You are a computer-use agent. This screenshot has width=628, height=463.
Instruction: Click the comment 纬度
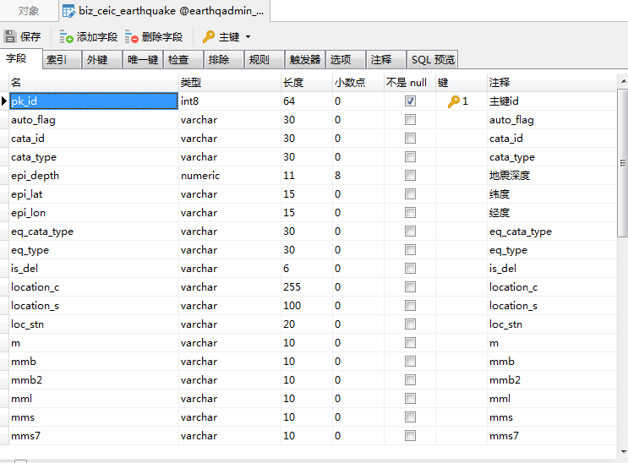(499, 193)
